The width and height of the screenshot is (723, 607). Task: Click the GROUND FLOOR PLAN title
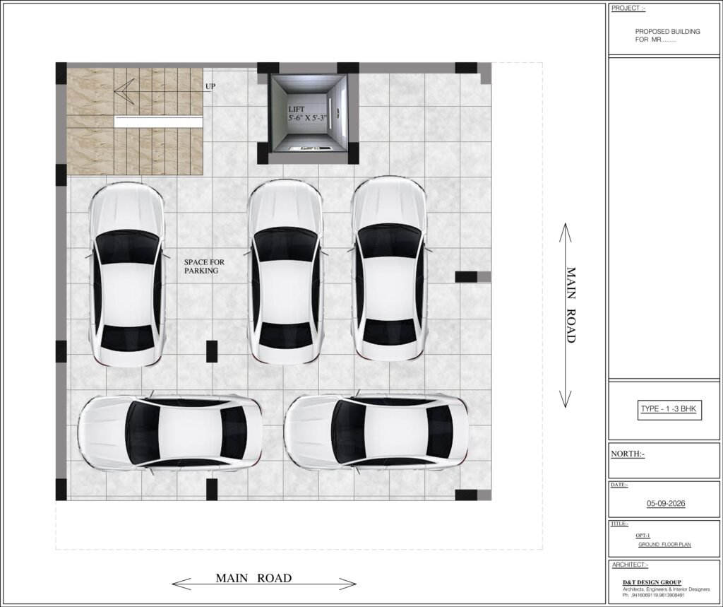(664, 545)
